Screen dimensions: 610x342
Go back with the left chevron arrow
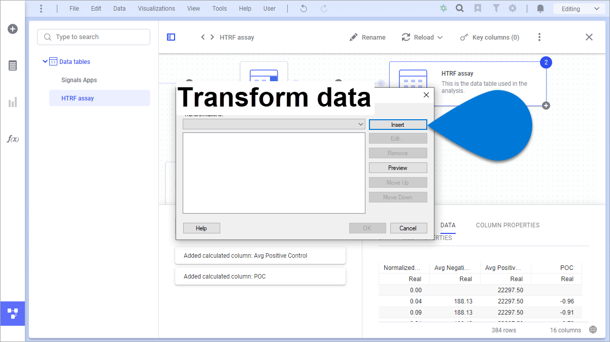click(202, 37)
